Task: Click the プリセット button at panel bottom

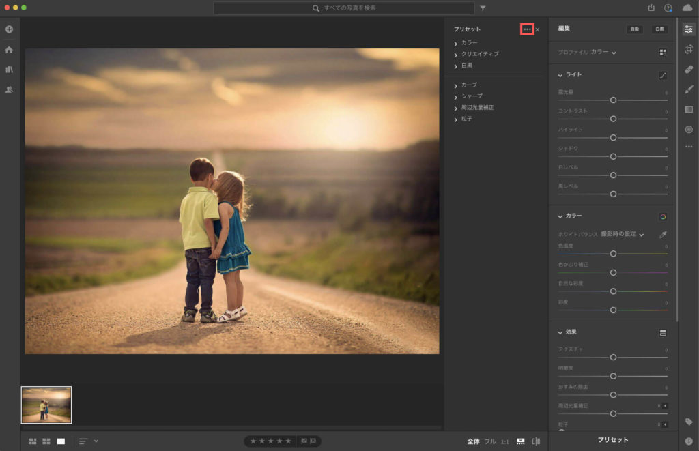Action: point(613,440)
